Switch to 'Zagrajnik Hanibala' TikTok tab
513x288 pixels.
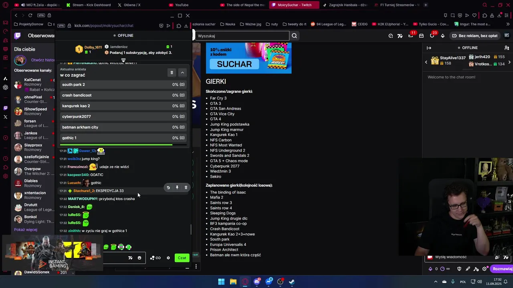pyautogui.click(x=345, y=5)
